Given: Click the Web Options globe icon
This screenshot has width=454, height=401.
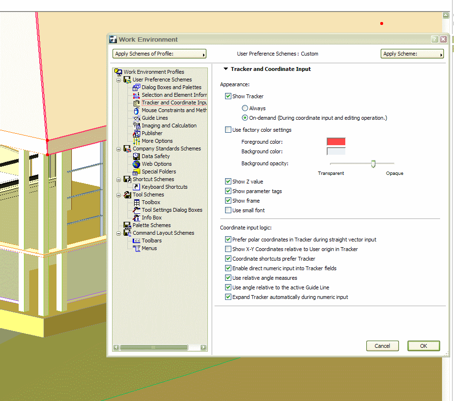Looking at the screenshot, I should [136, 164].
